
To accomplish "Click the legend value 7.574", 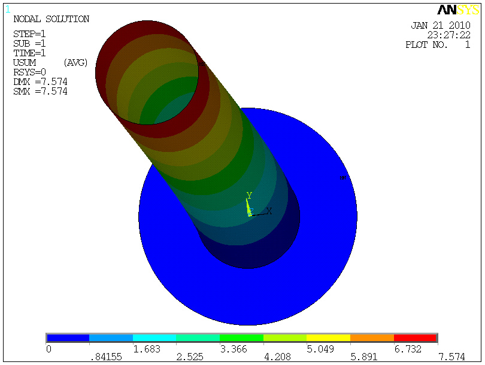I will tap(452, 357).
